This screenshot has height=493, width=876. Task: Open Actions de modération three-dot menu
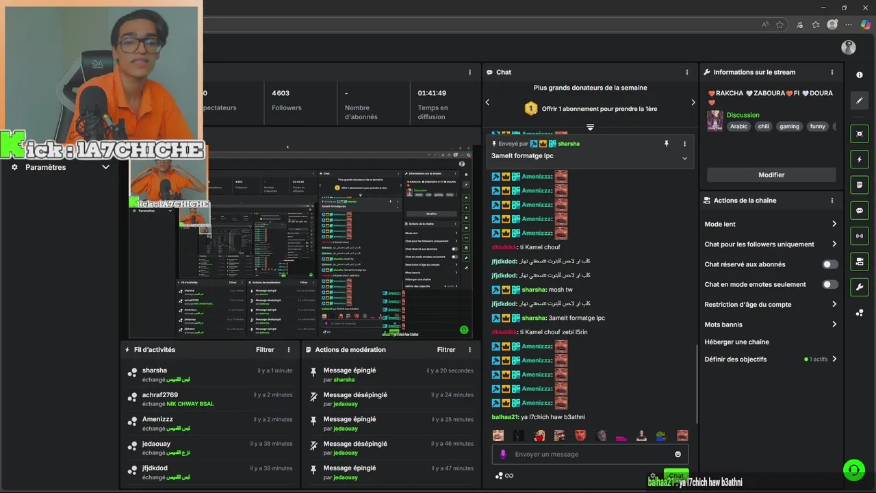pos(469,350)
